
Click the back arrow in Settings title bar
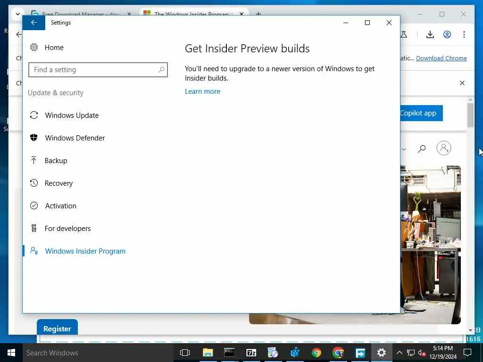click(34, 23)
